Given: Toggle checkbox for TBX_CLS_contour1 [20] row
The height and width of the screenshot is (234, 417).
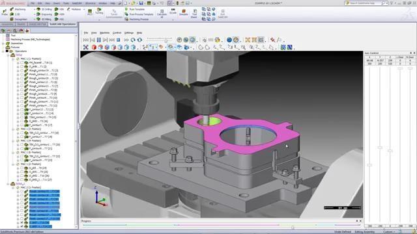Looking at the screenshot, I should click(22, 144).
